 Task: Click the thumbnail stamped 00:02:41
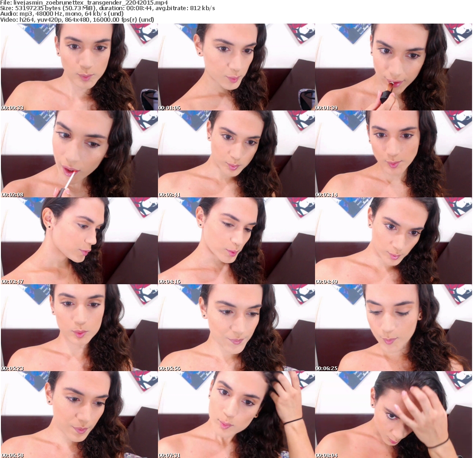(x=236, y=154)
